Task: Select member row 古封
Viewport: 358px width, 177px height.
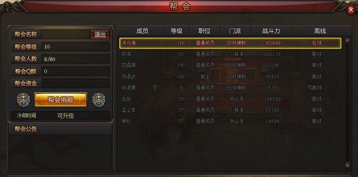Action: (x=230, y=99)
